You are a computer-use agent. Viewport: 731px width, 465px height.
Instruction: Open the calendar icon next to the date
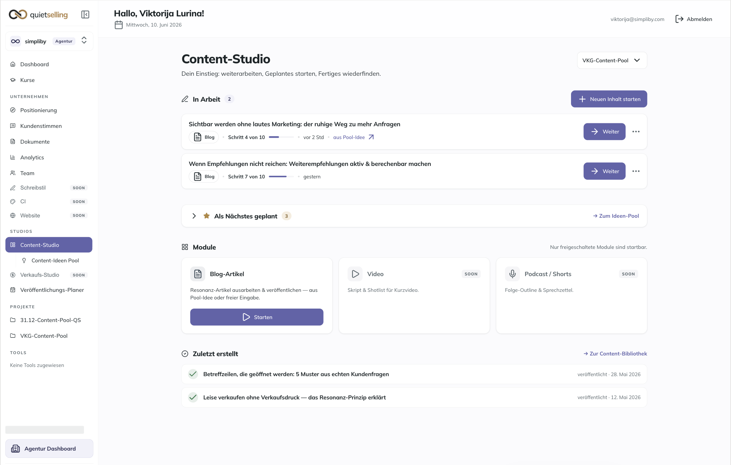119,25
